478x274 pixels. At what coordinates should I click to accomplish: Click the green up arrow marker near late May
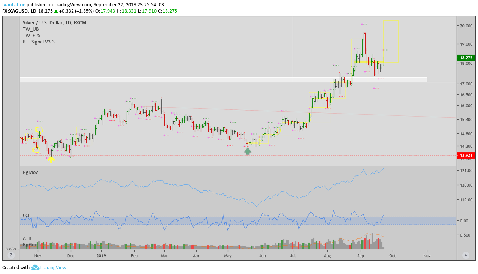tap(248, 151)
